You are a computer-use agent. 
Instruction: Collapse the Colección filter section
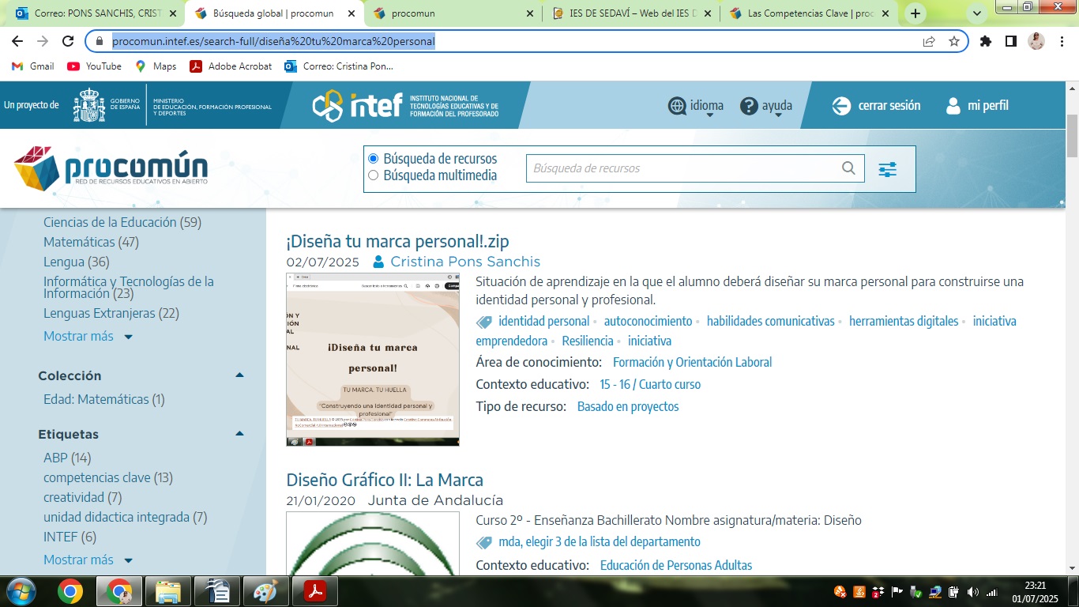tap(239, 375)
